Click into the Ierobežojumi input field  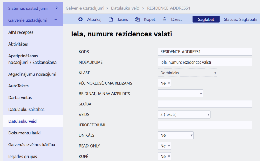(x=205, y=125)
